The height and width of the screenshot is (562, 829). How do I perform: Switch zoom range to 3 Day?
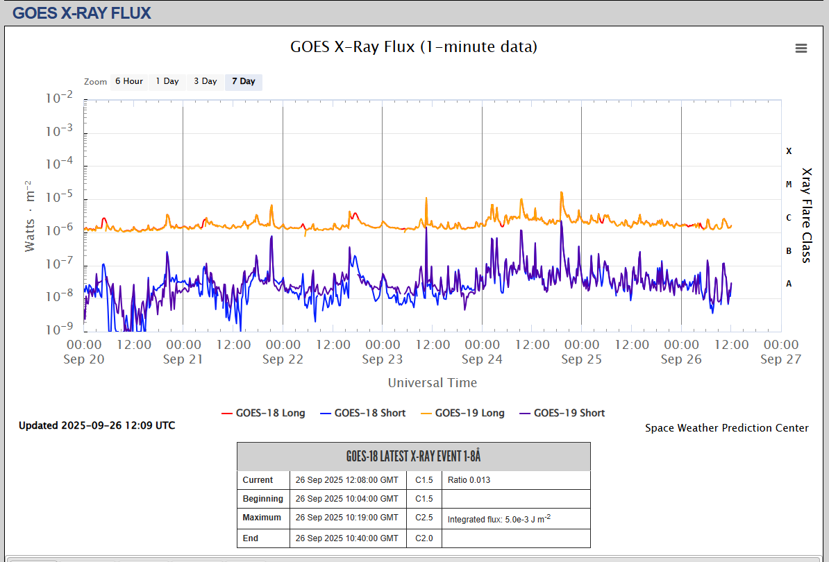point(205,81)
